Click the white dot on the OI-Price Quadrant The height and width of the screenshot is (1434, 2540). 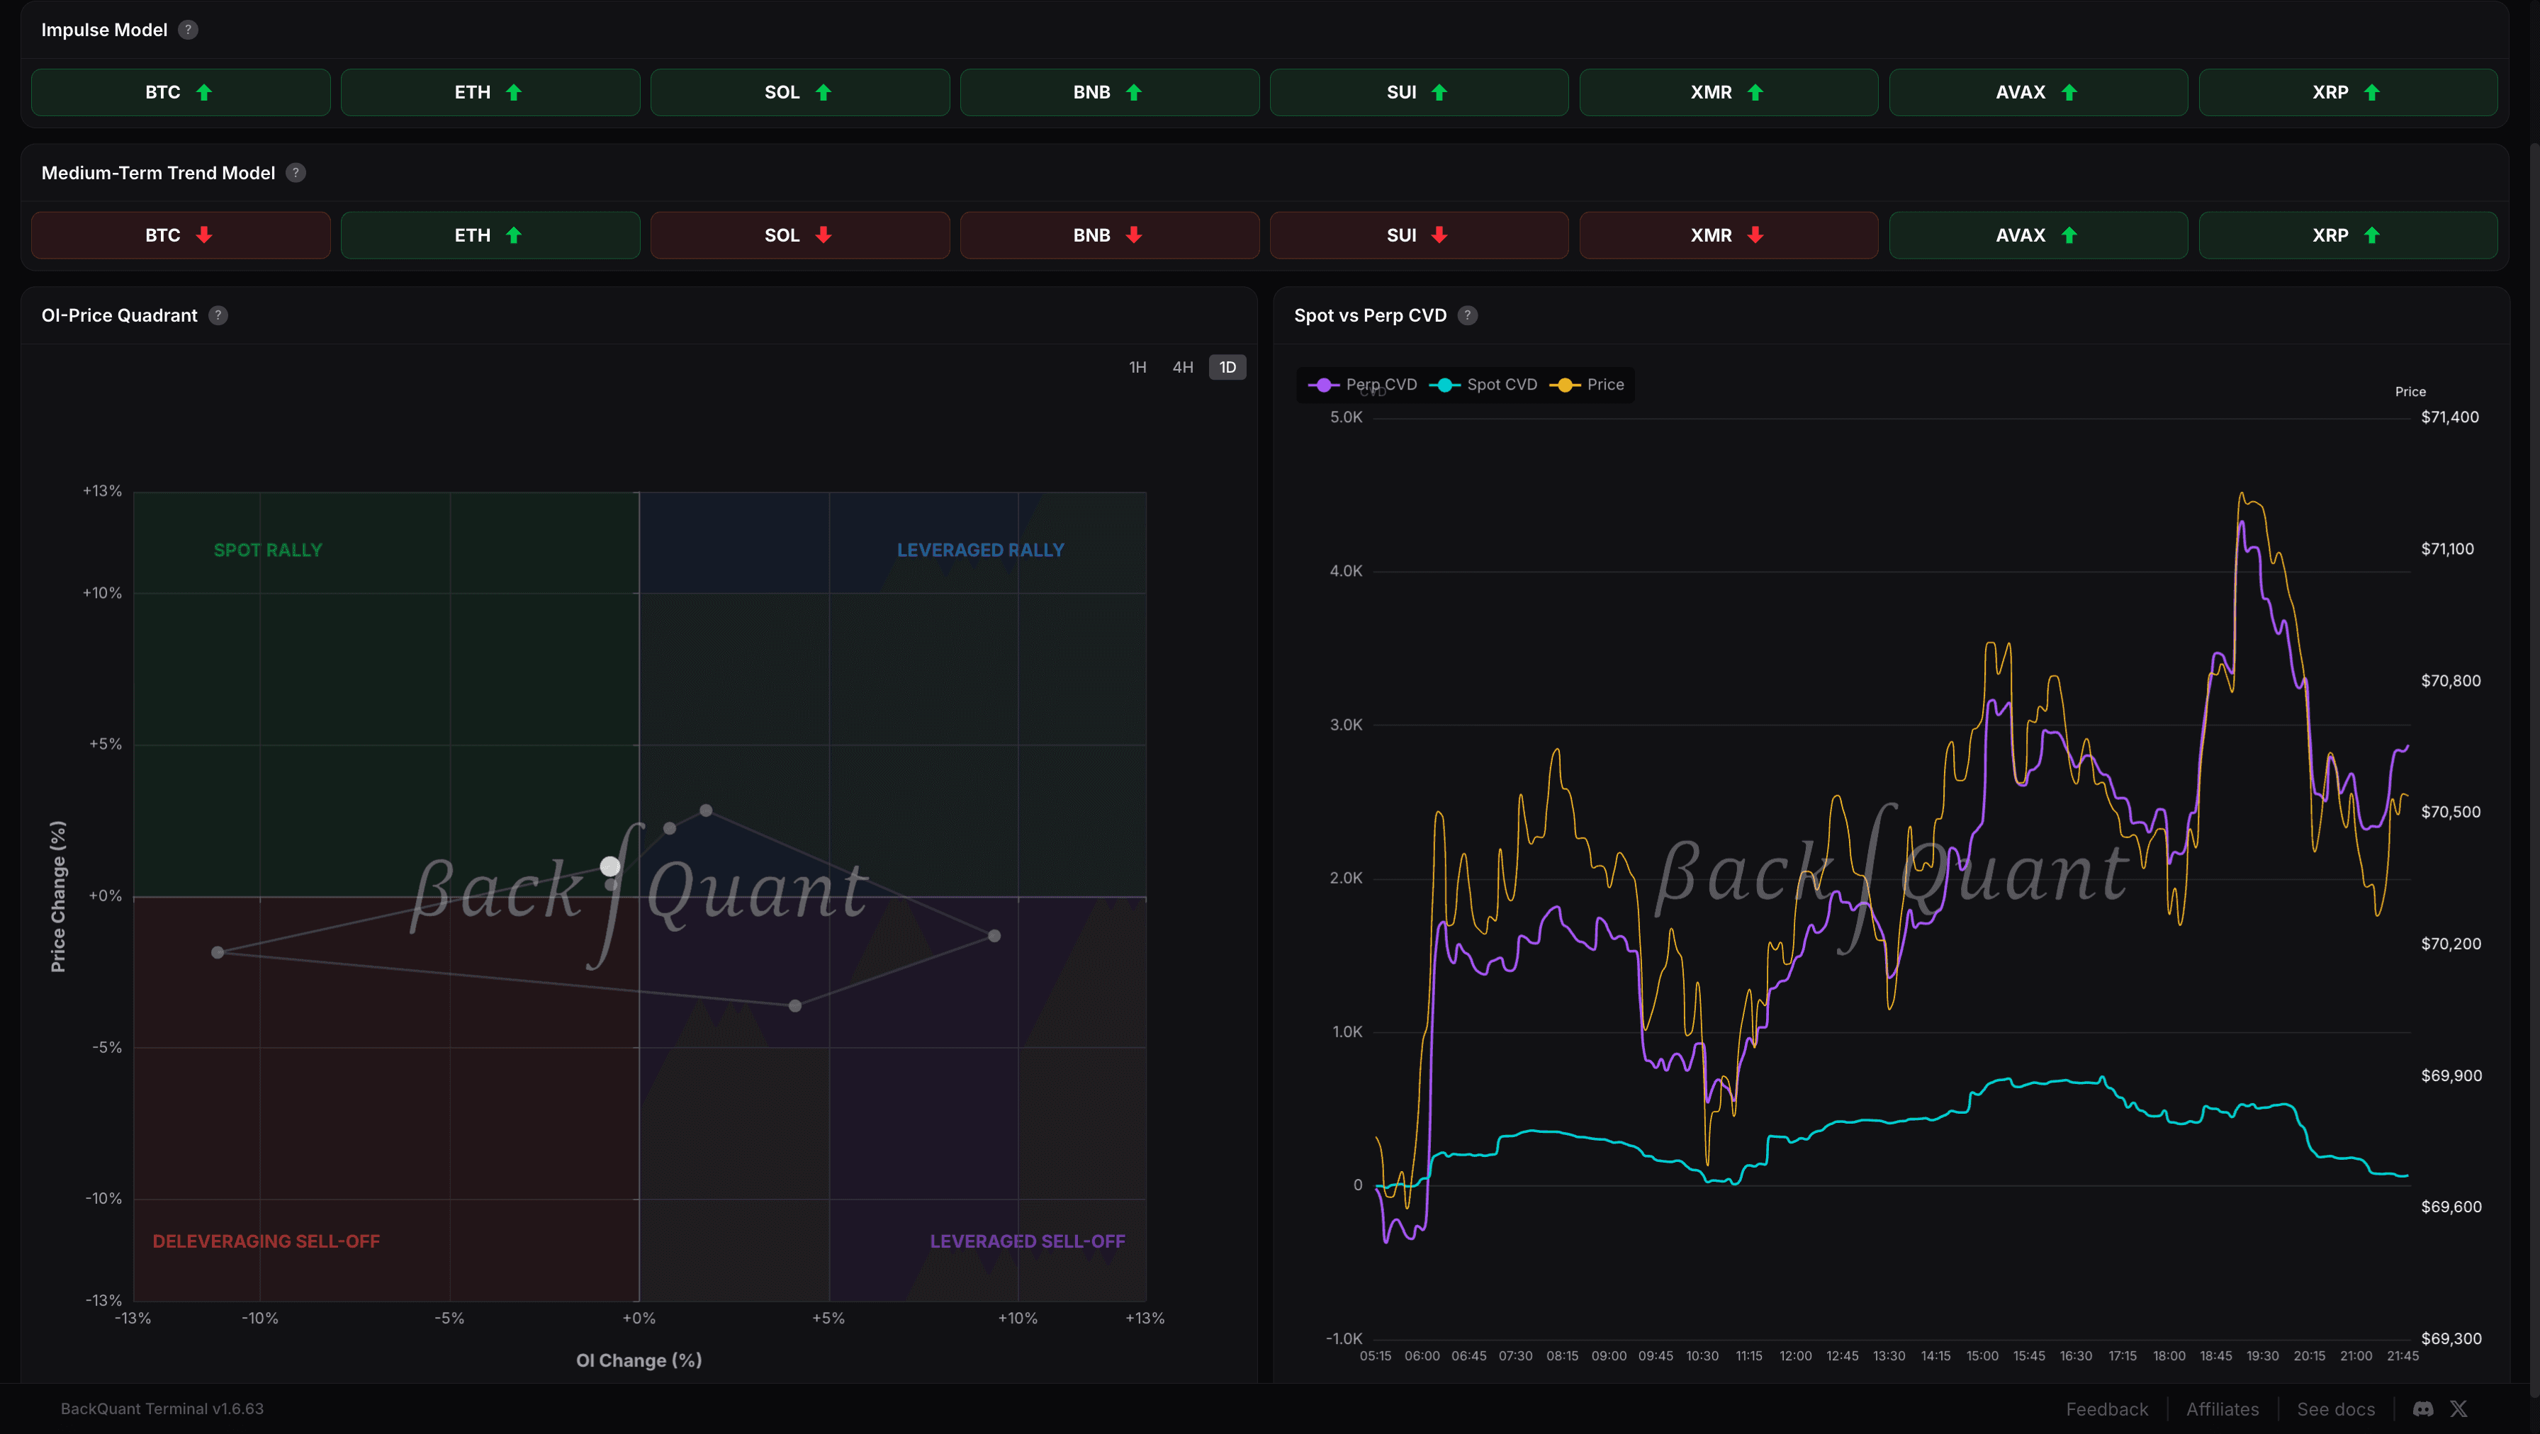point(609,865)
